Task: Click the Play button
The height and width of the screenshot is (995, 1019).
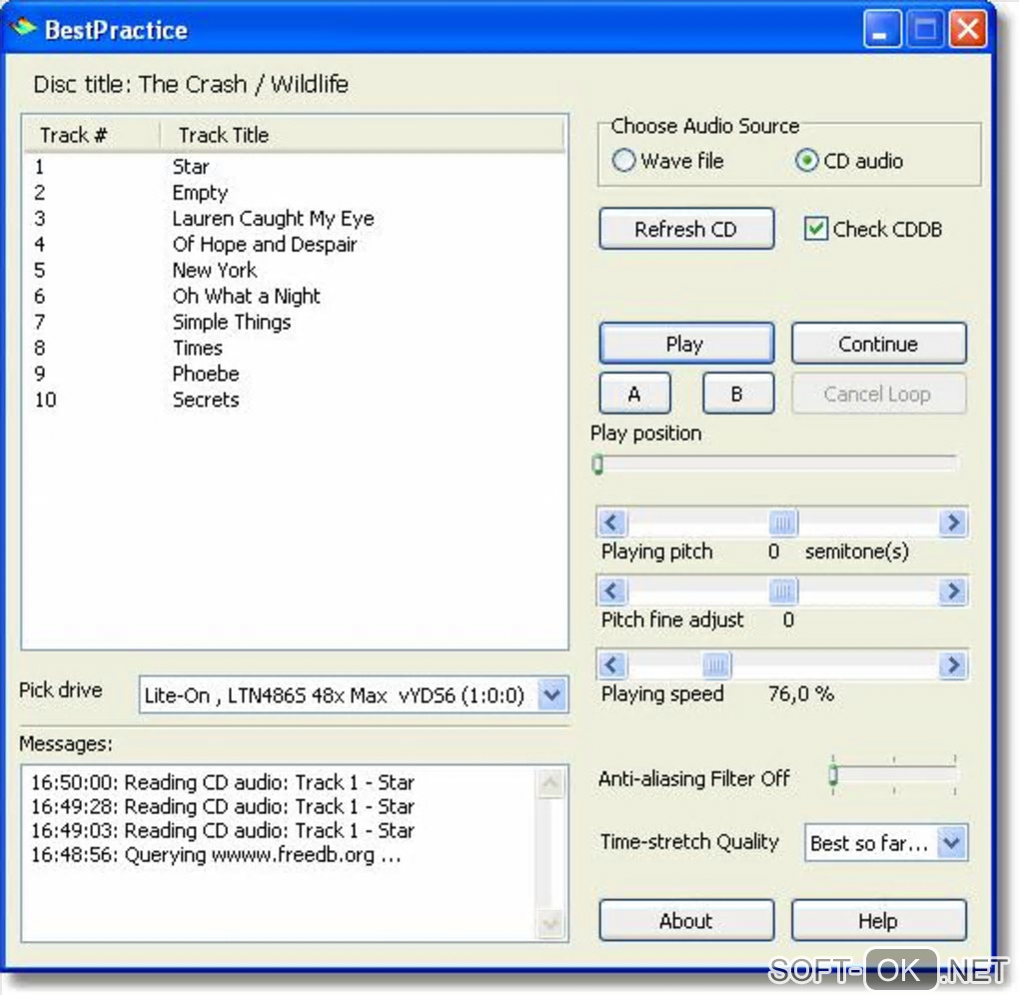Action: 686,343
